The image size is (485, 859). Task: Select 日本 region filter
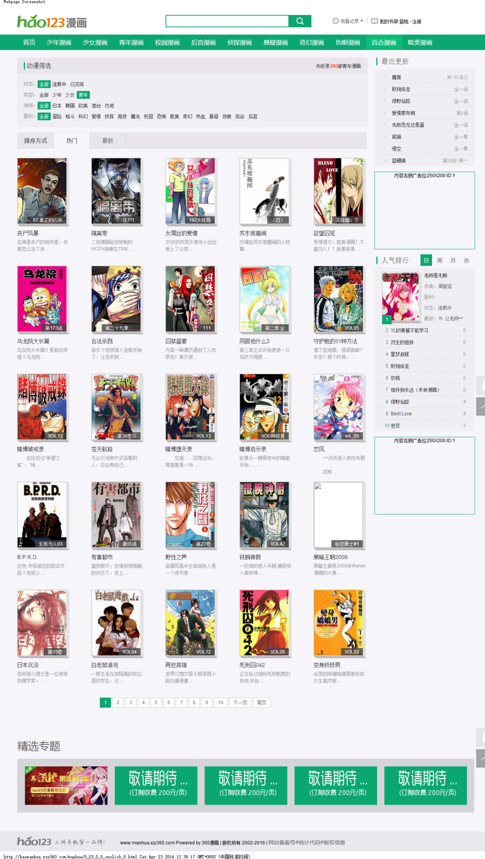[x=57, y=106]
